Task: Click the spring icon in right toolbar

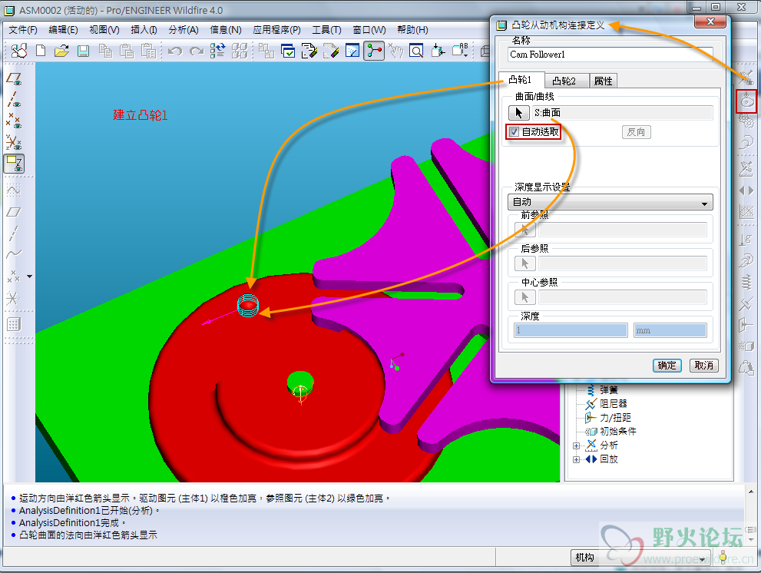Action: click(746, 283)
